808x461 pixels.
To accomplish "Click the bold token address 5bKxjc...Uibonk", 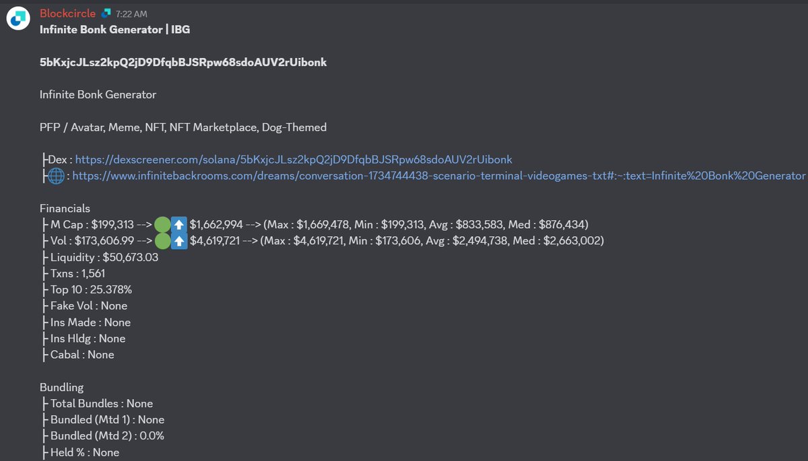I will tap(183, 62).
